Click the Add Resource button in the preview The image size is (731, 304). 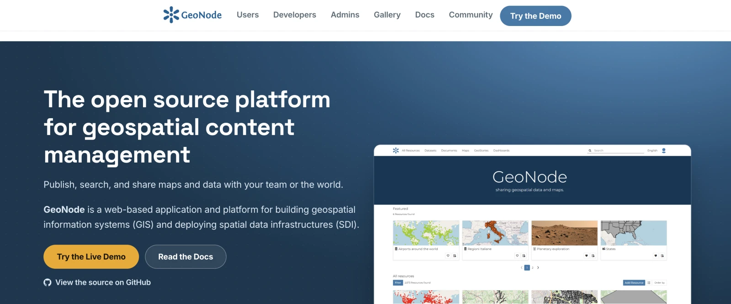click(x=634, y=283)
